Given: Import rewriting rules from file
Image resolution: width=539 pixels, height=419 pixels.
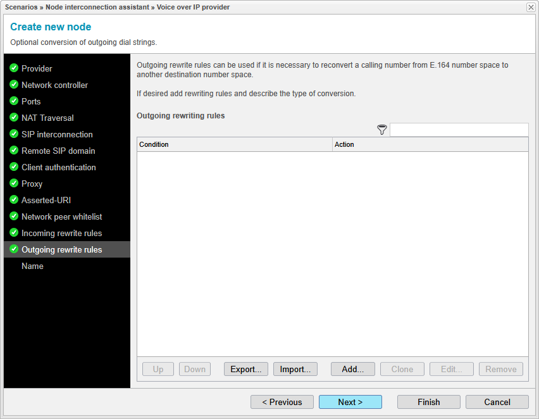Looking at the screenshot, I should coord(295,369).
